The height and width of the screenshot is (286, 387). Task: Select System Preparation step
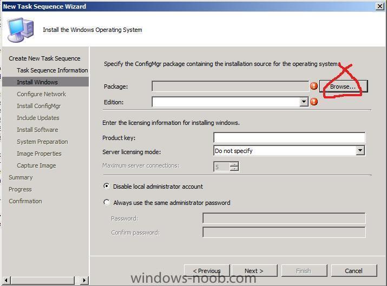(x=42, y=142)
